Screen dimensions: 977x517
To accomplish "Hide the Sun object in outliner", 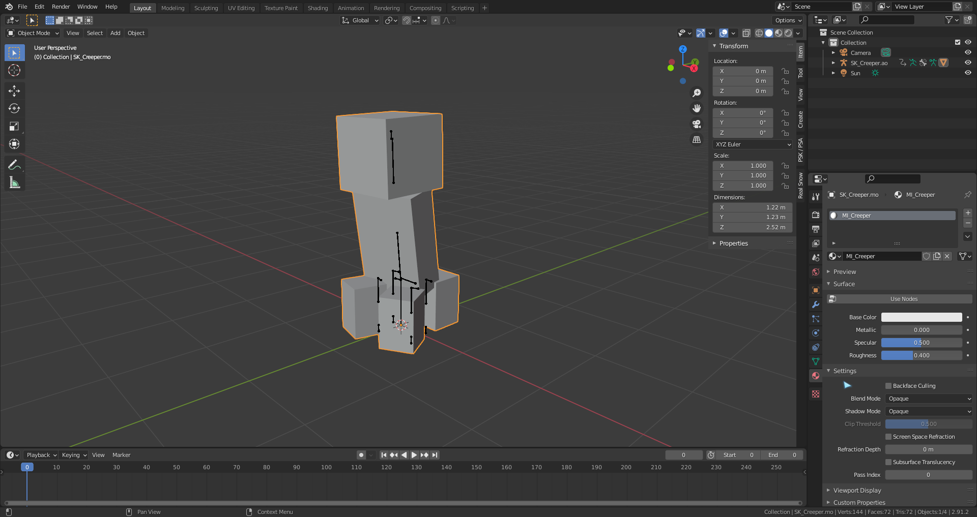I will pos(968,73).
